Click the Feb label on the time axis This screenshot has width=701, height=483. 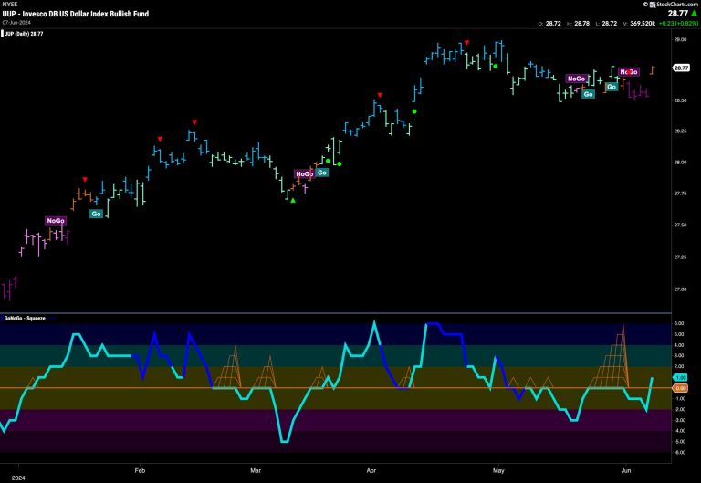tap(140, 470)
